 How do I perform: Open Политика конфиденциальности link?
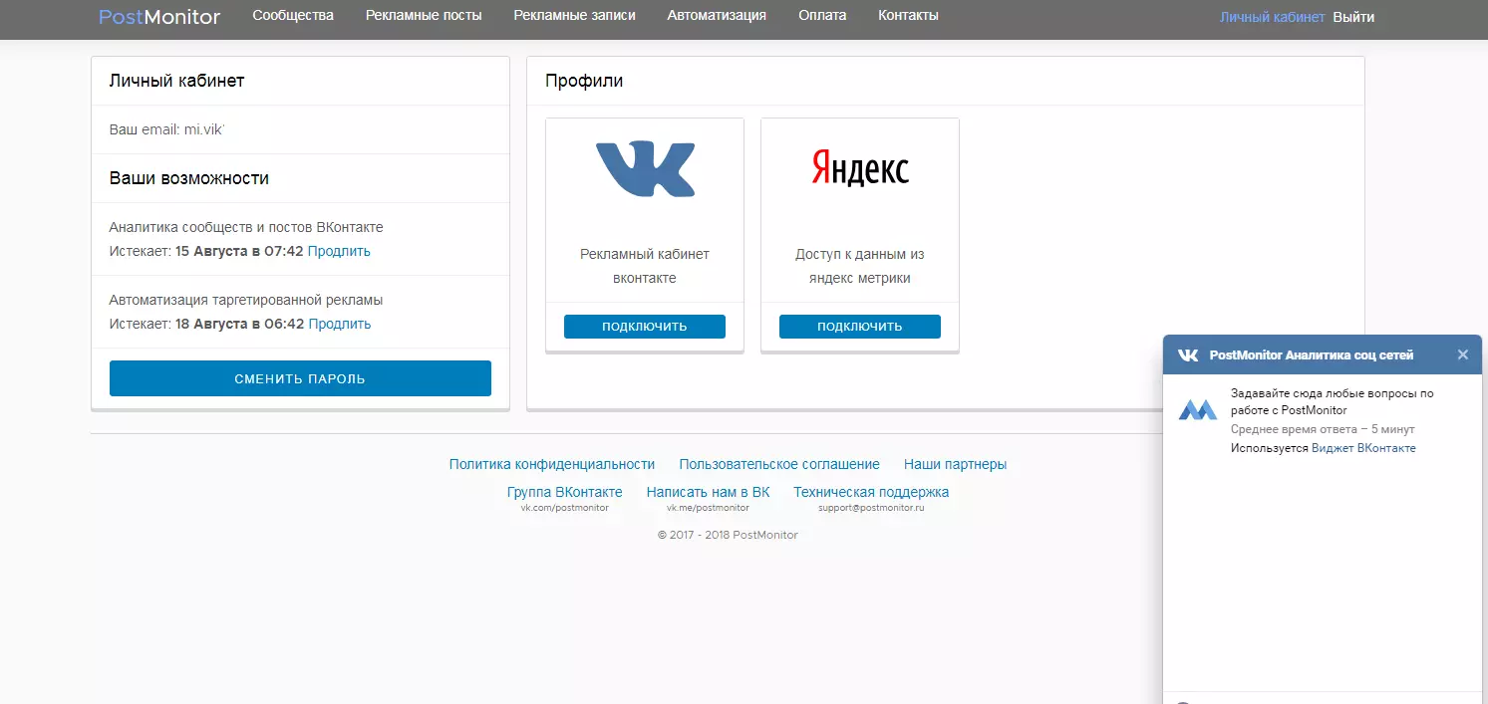(x=552, y=464)
